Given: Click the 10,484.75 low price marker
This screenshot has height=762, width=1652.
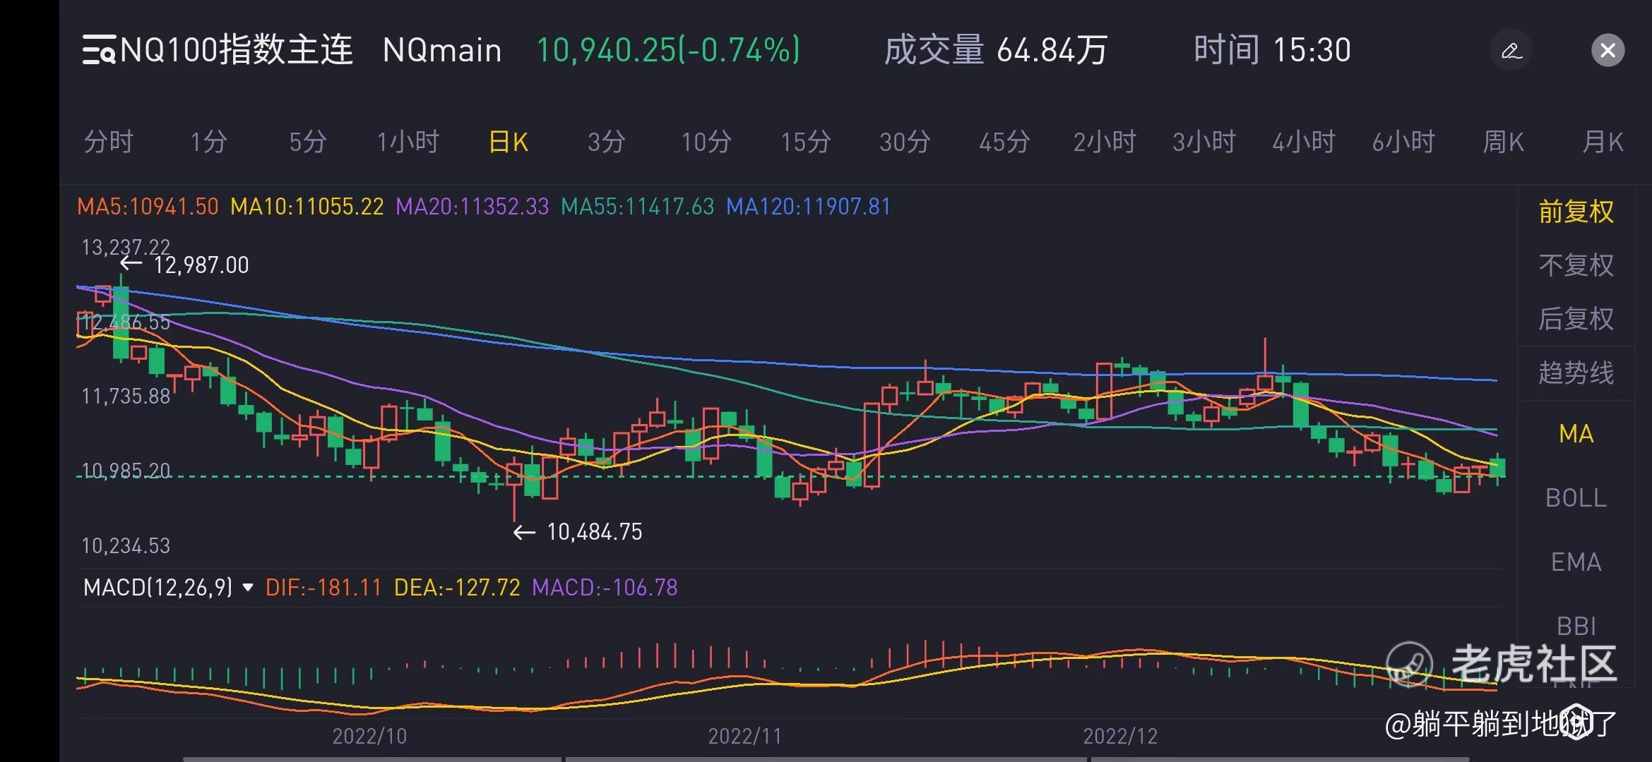Looking at the screenshot, I should point(594,531).
